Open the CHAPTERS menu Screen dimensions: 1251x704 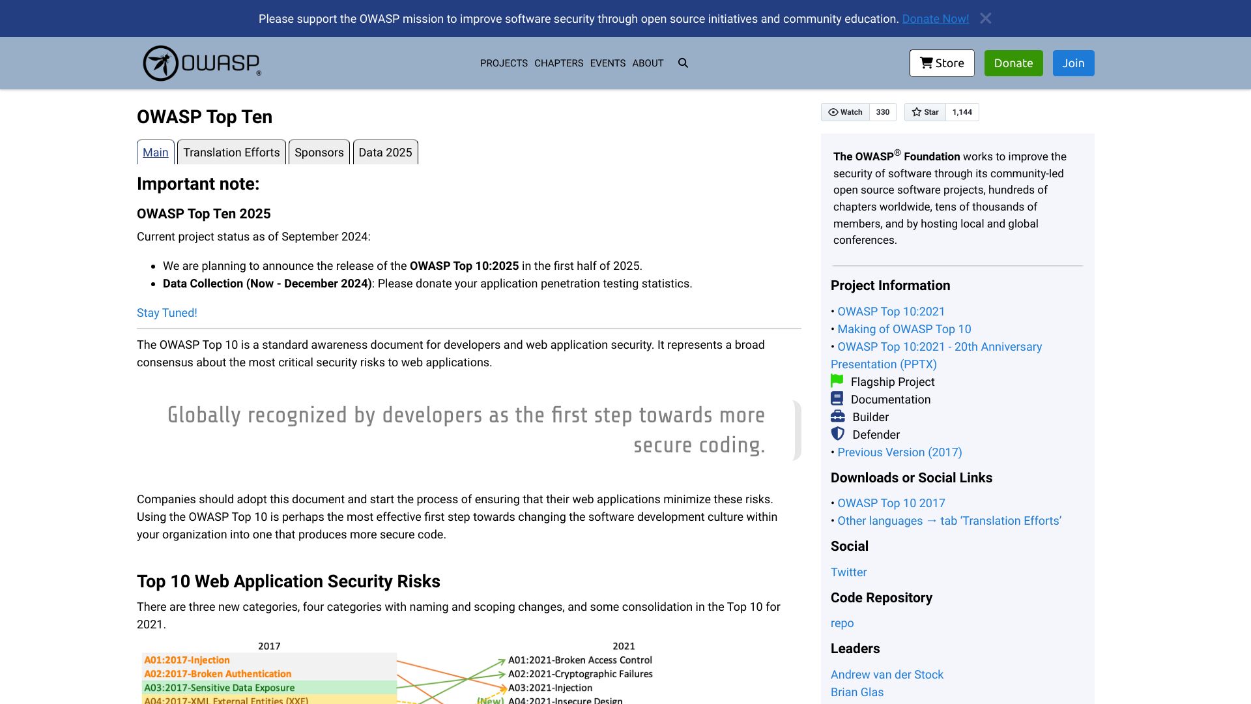(558, 63)
